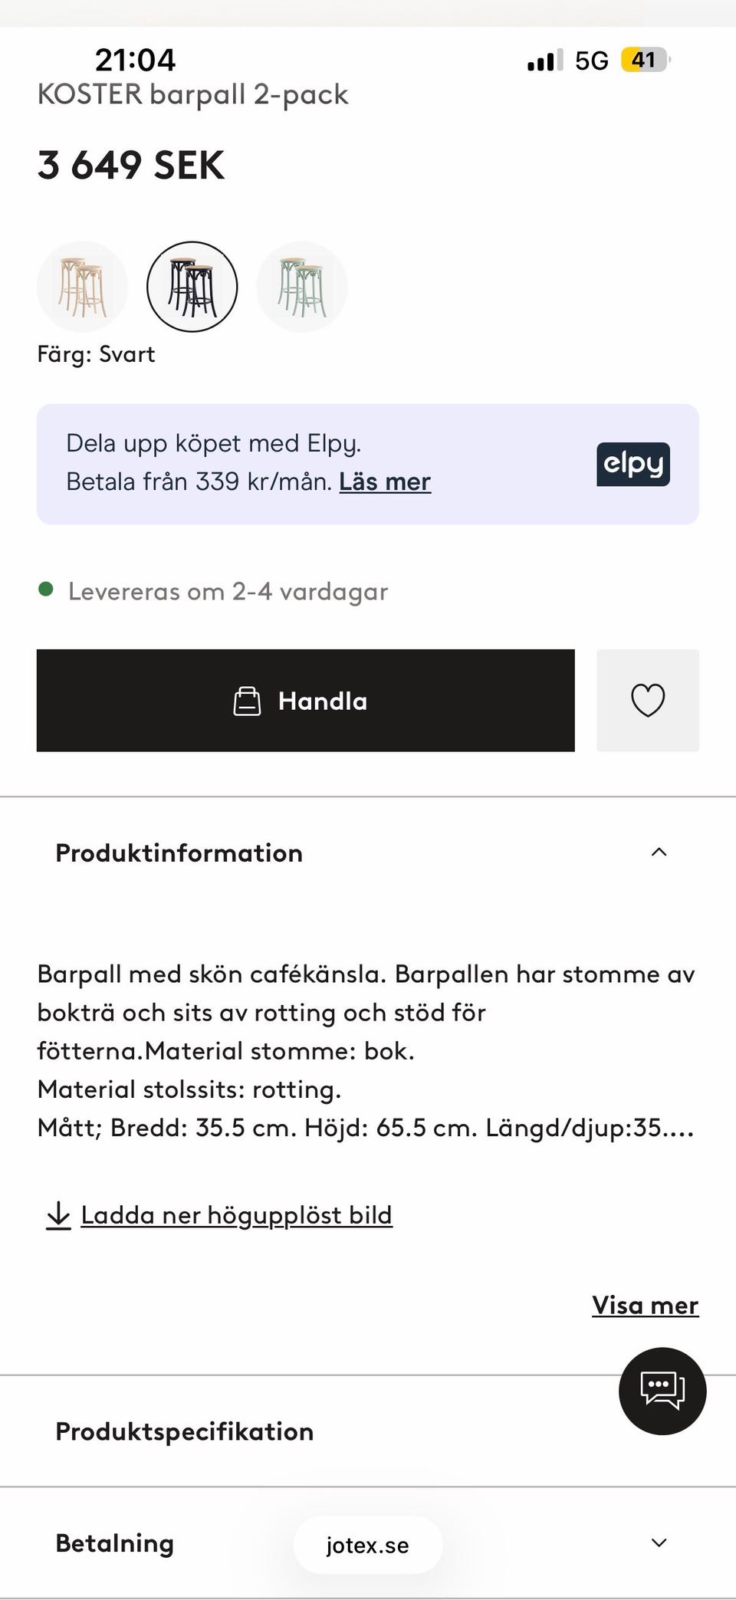Tap the jotex.se address pill
The width and height of the screenshot is (736, 1600).
(368, 1546)
